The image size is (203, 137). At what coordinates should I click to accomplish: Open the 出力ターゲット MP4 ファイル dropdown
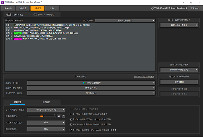[91, 88]
